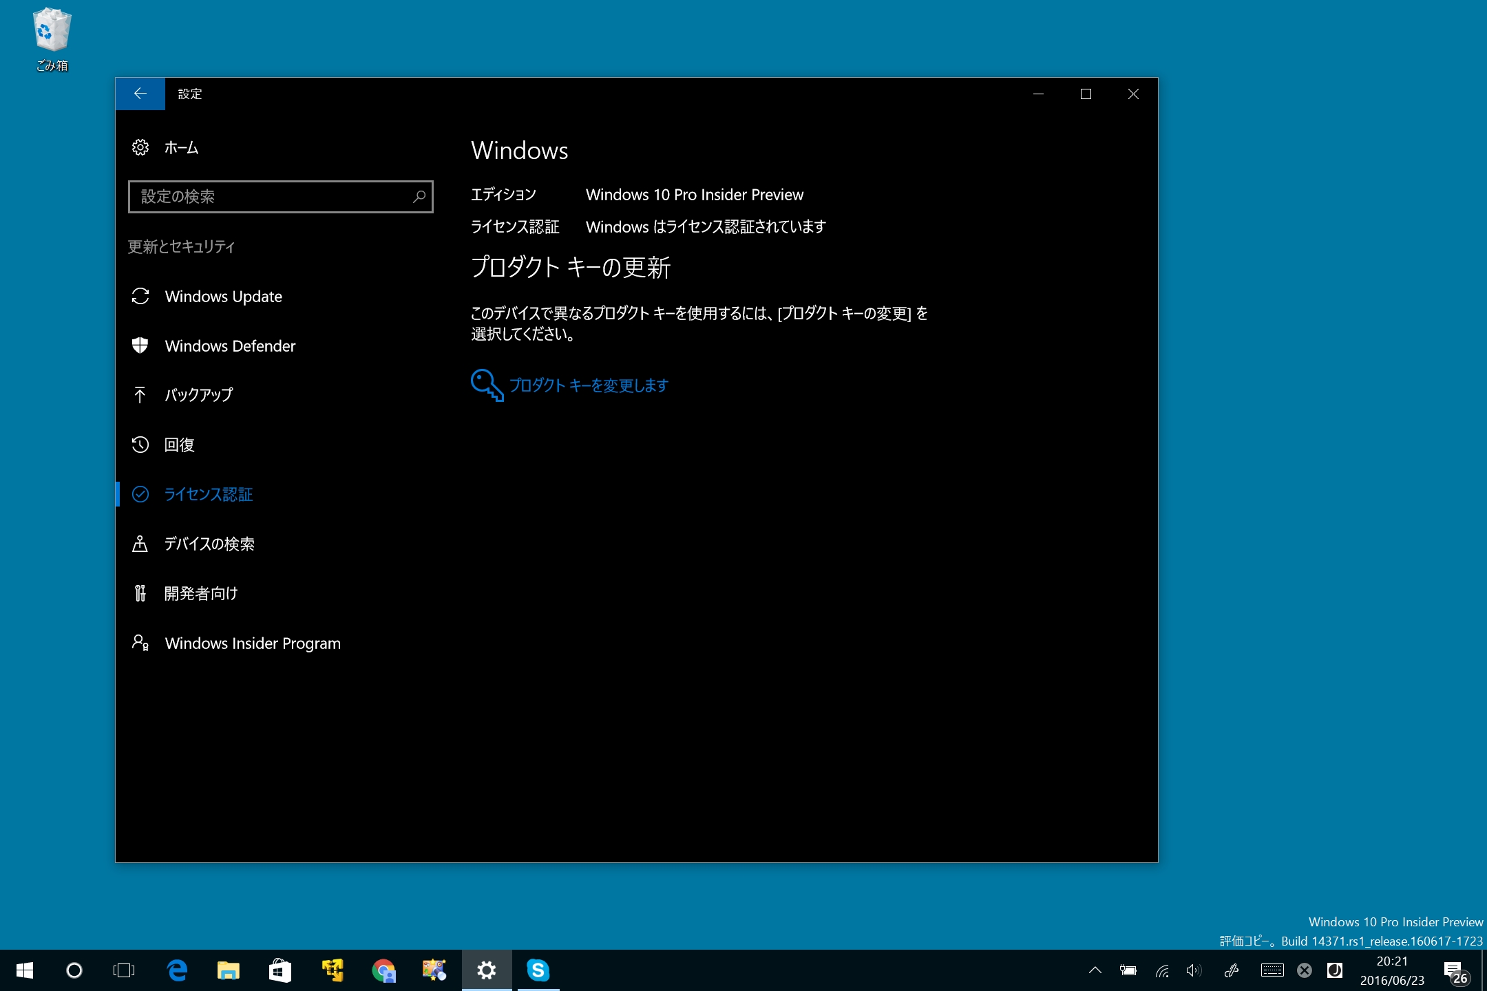
Task: Launch Microsoft Edge from taskbar
Action: [x=178, y=970]
